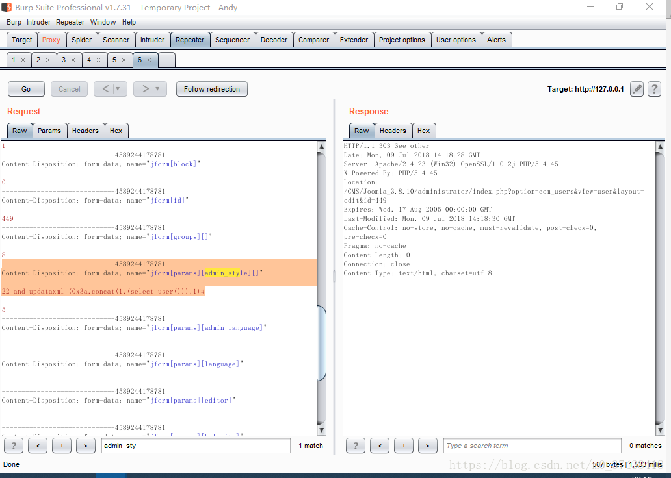This screenshot has height=478, width=671.
Task: Click response search plus options button
Action: (x=404, y=446)
